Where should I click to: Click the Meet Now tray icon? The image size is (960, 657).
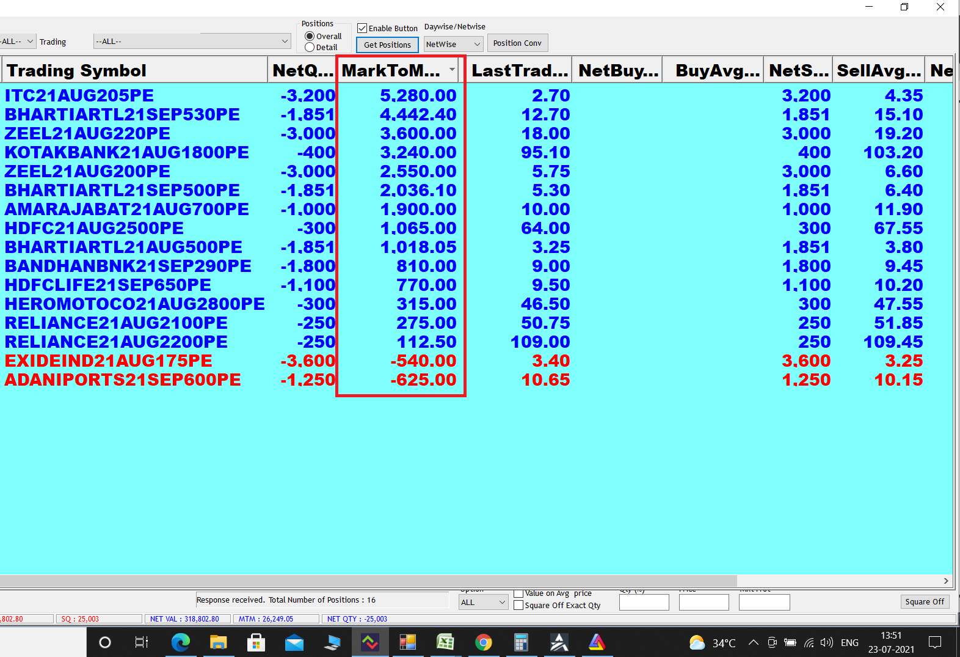point(772,642)
